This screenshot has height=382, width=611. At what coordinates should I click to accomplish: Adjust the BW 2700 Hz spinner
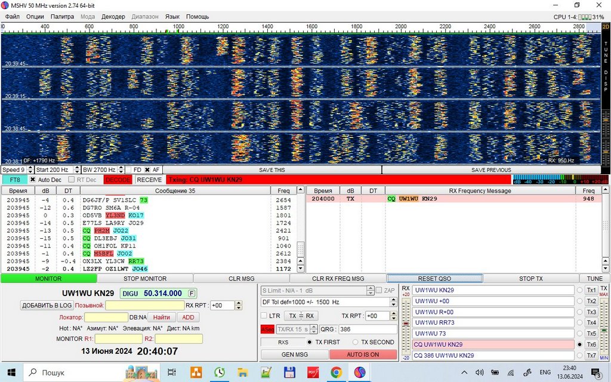tap(121, 170)
